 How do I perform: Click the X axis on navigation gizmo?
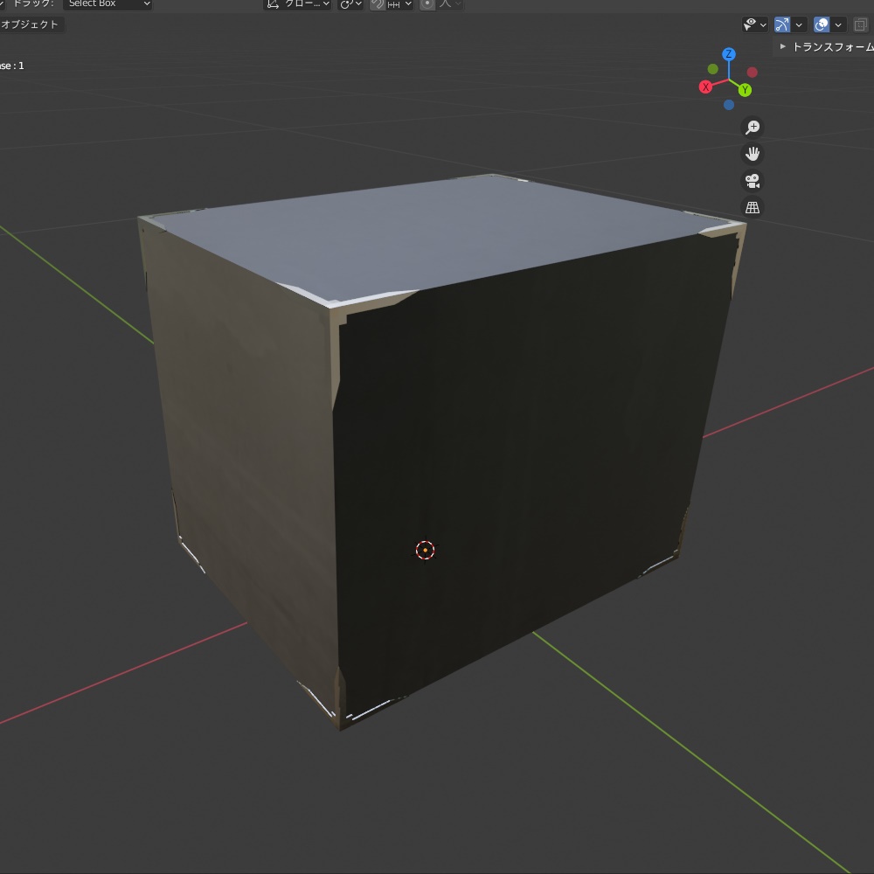[x=705, y=86]
